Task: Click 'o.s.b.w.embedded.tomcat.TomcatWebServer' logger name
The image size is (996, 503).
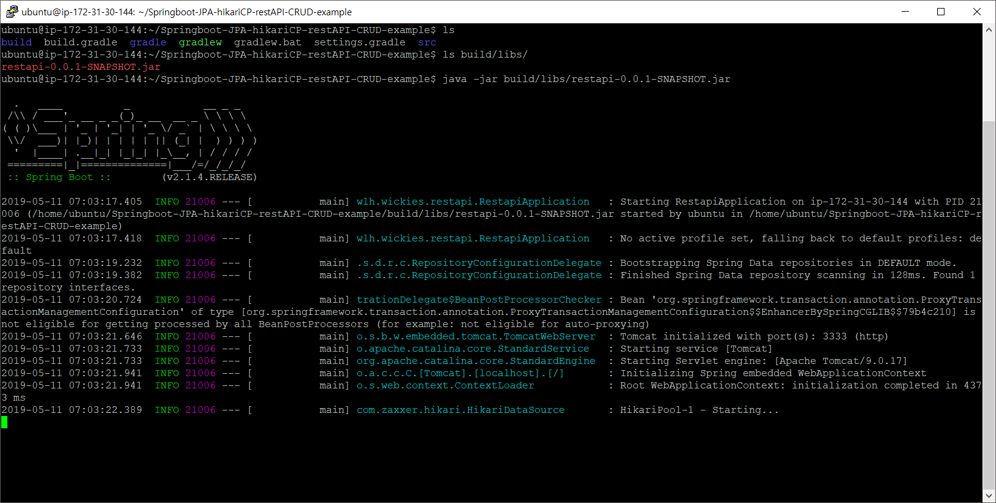Action: [476, 336]
